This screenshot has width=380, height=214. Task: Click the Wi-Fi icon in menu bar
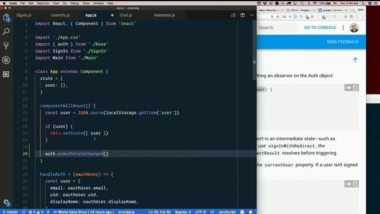click(x=315, y=4)
